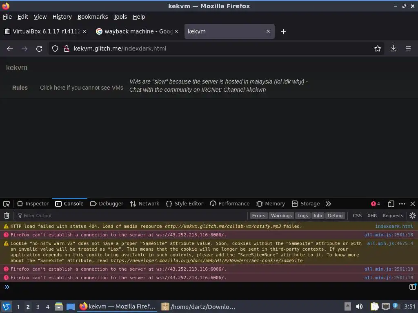Image resolution: width=418 pixels, height=313 pixels.
Task: Toggle the Requests filter
Action: tap(393, 216)
